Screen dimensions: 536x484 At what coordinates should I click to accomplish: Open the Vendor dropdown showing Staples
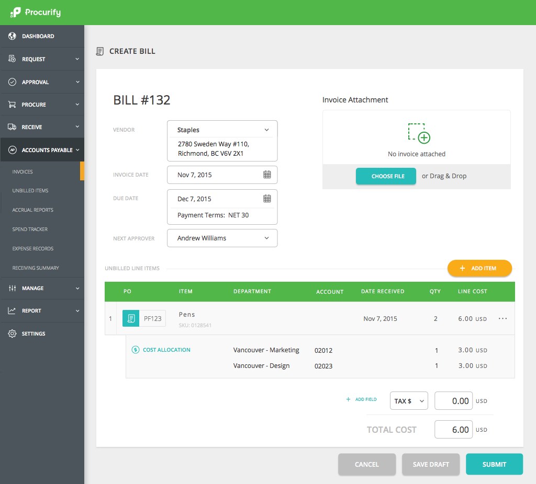click(222, 130)
